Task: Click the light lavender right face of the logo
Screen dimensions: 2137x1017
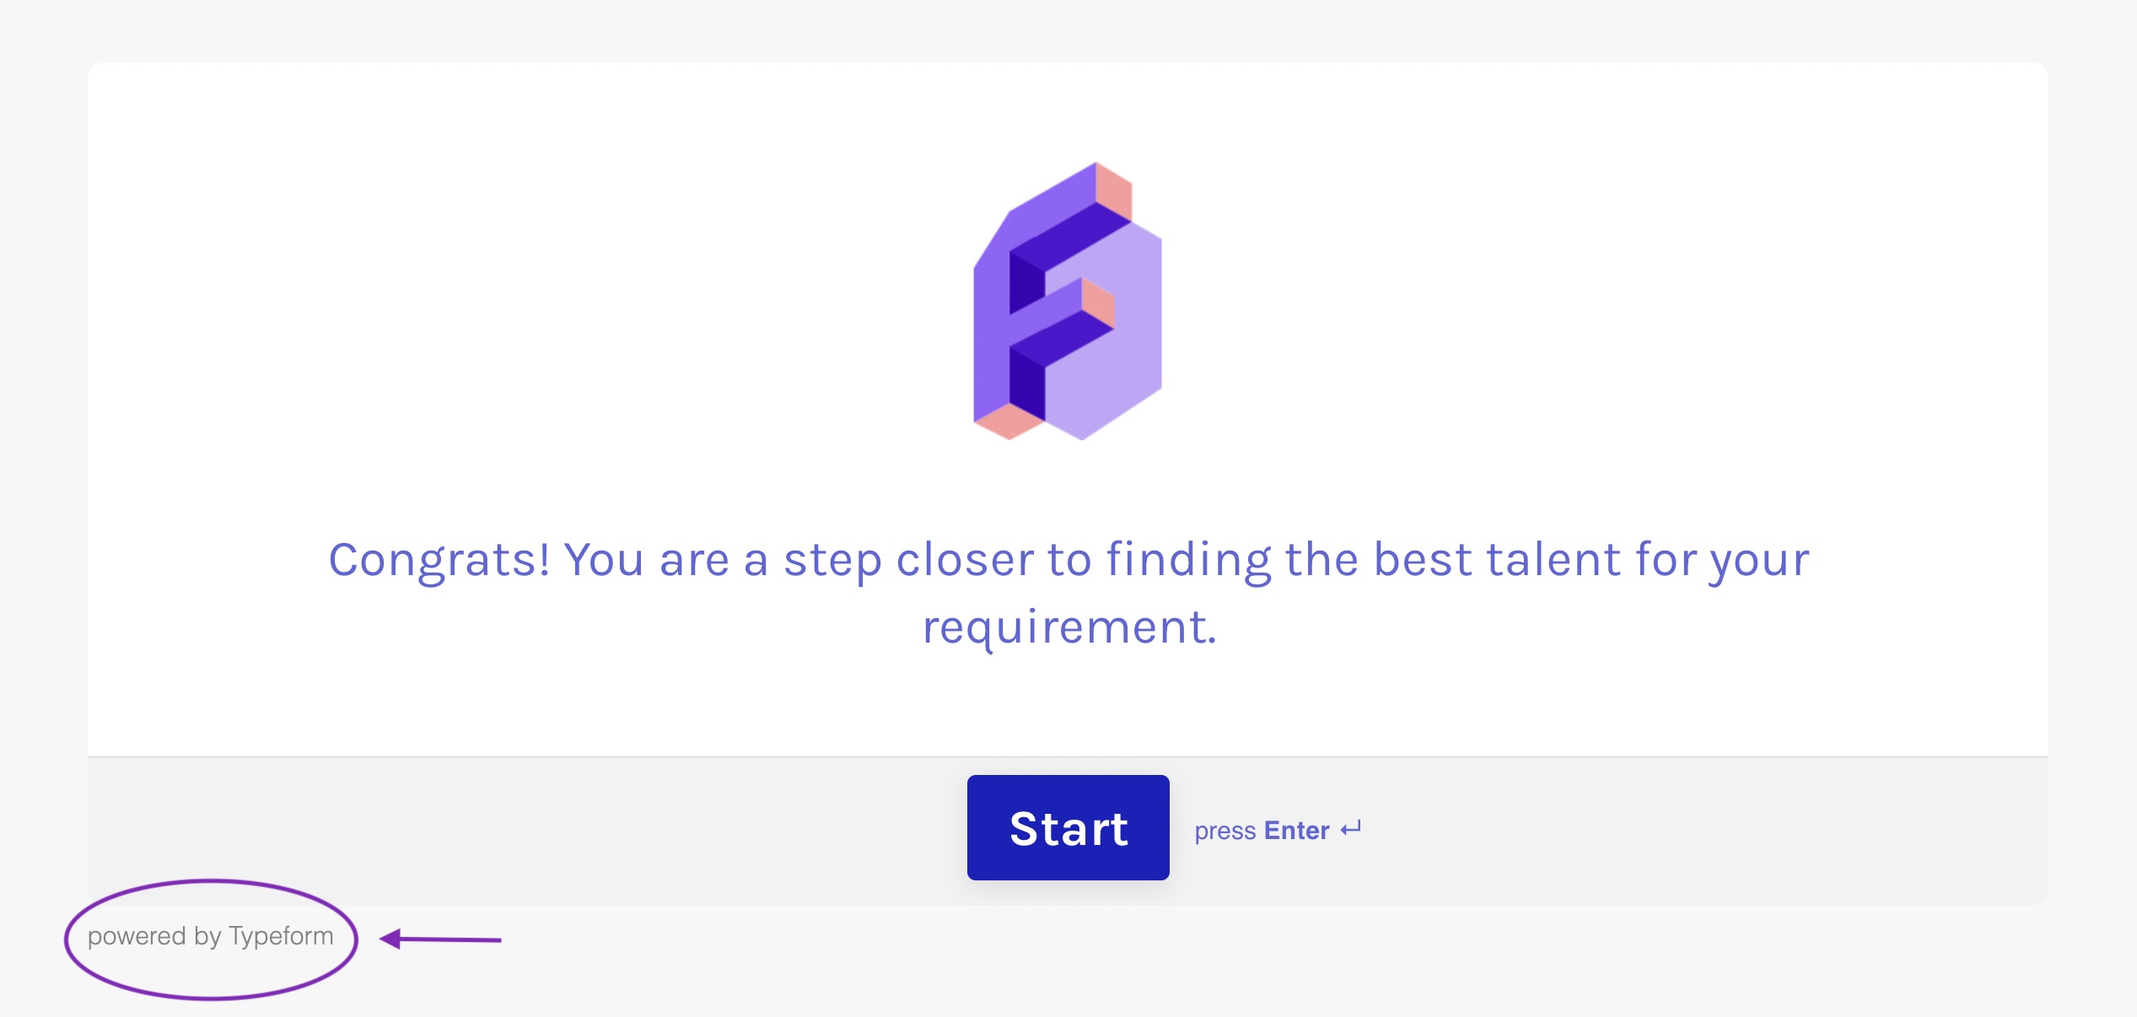Action: click(x=1113, y=354)
